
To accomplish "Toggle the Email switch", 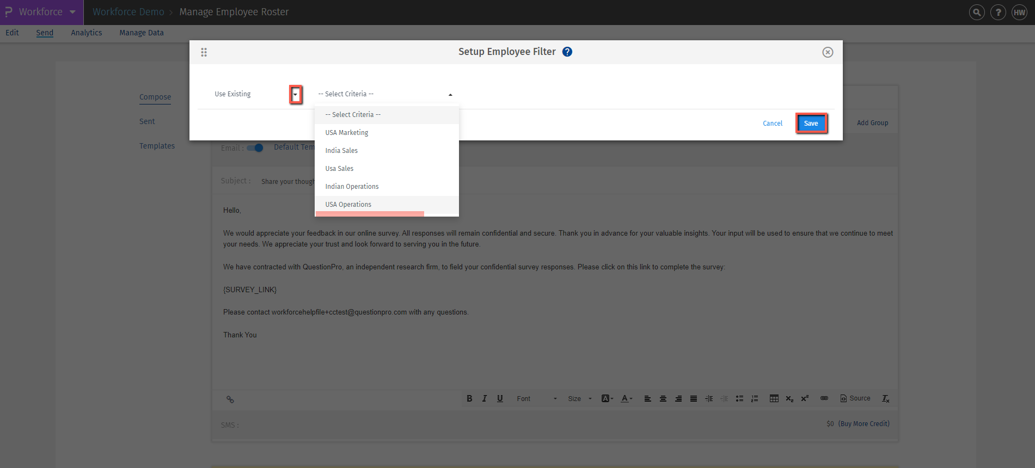I will tap(255, 148).
